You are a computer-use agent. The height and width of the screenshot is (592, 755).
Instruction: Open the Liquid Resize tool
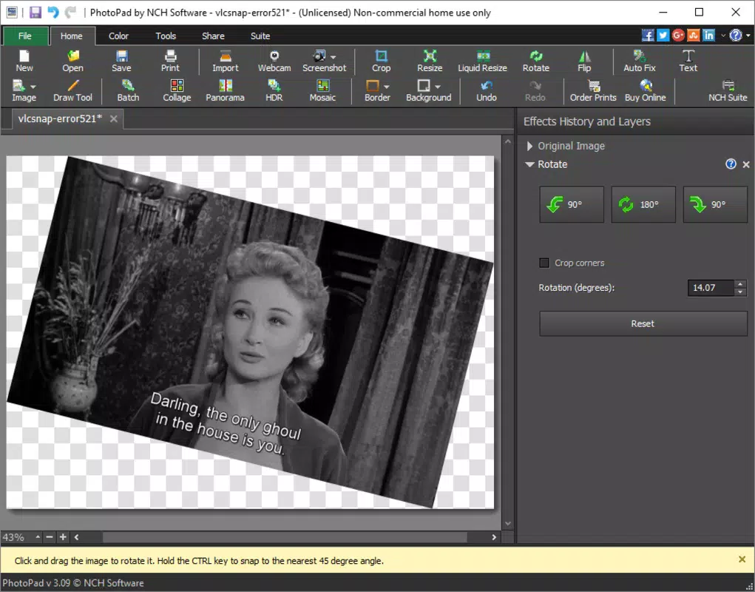482,61
